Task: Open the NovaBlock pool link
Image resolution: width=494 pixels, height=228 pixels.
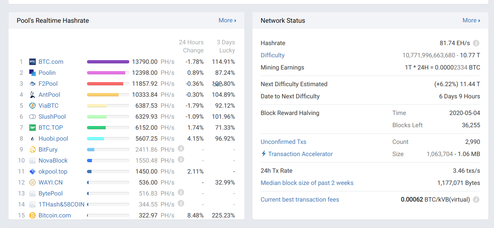Action: (x=53, y=161)
